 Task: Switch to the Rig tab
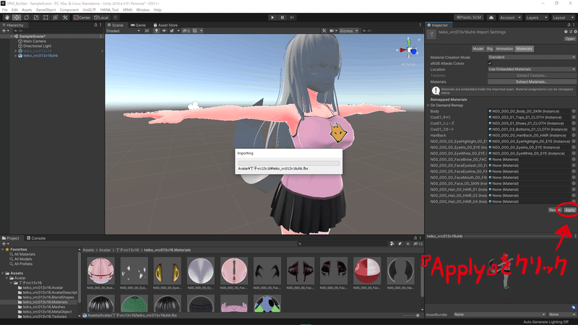coord(490,48)
